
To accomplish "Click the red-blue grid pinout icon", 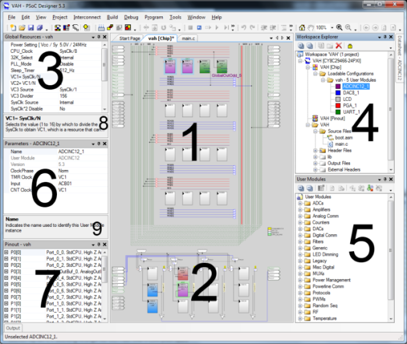I will pyautogui.click(x=66, y=27).
